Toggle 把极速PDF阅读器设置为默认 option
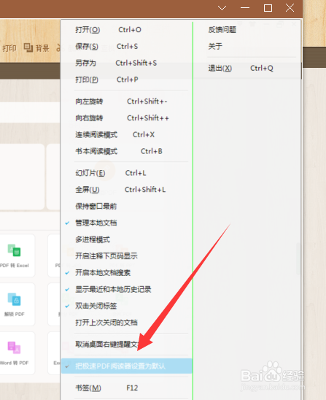This screenshot has width=326, height=400. [x=127, y=366]
